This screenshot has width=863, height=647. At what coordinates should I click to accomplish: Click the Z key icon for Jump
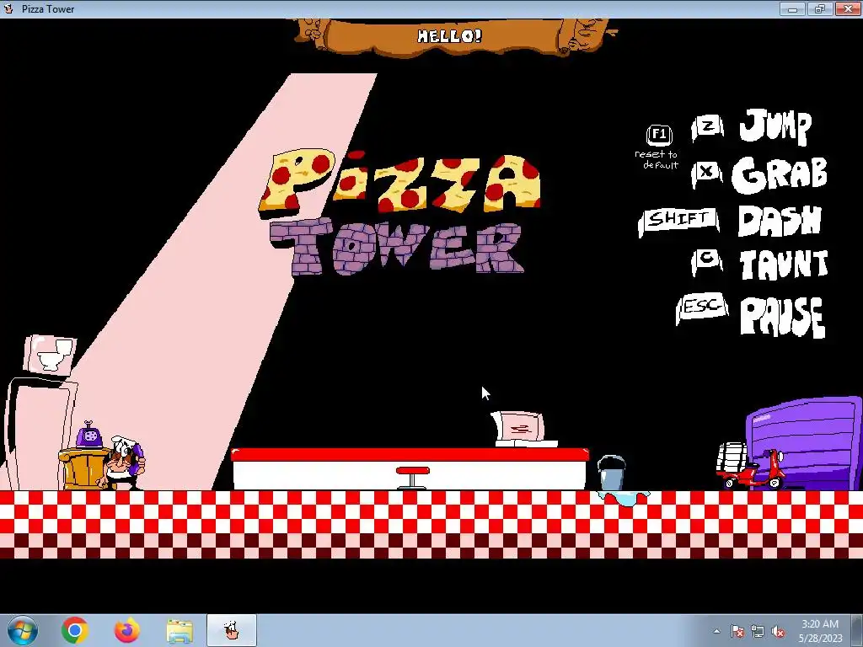coord(708,128)
